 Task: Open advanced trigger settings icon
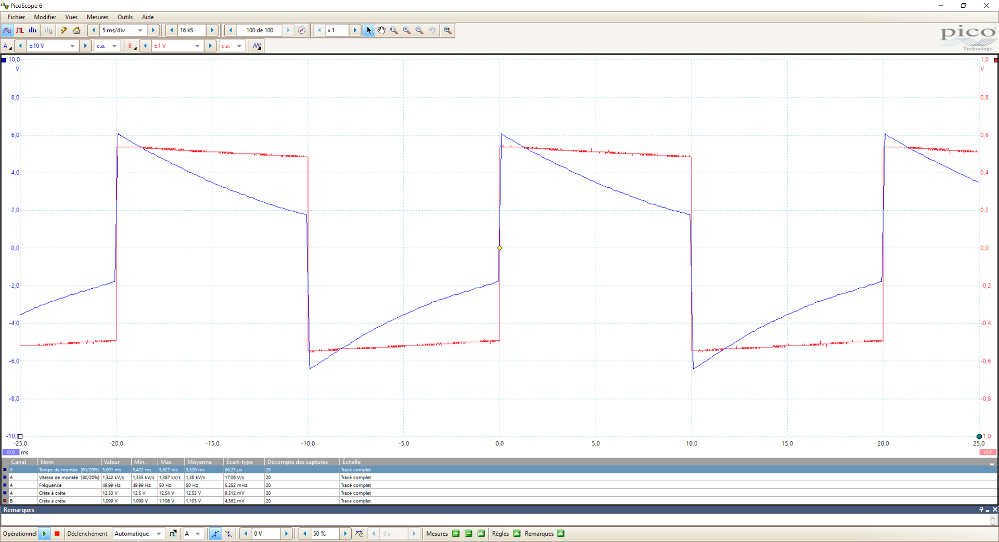click(x=173, y=534)
